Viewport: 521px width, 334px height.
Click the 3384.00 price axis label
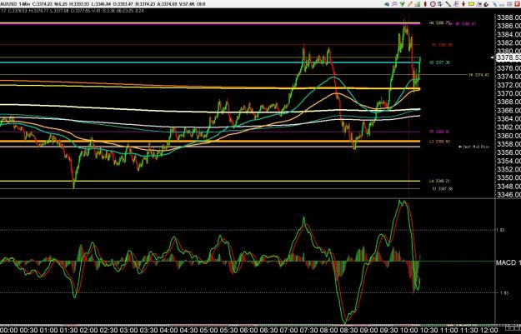pos(508,34)
